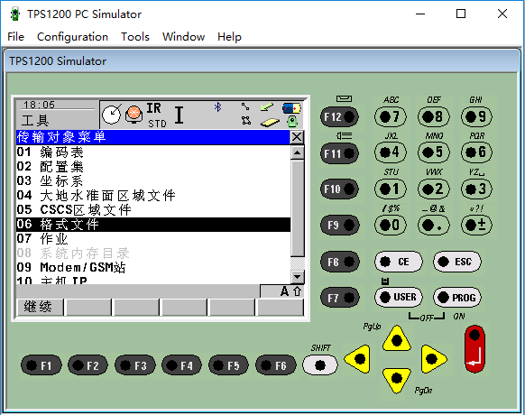Select highlighted item 06 格式文件

click(x=153, y=225)
